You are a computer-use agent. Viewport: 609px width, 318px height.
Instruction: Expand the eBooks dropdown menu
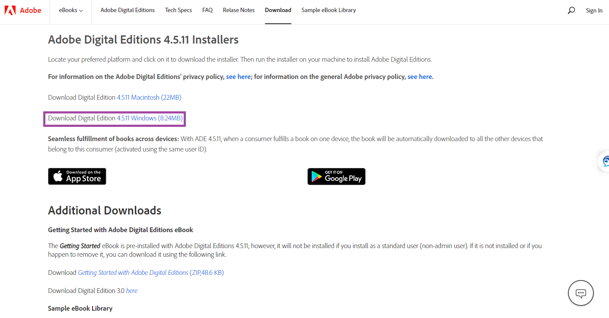pyautogui.click(x=71, y=10)
